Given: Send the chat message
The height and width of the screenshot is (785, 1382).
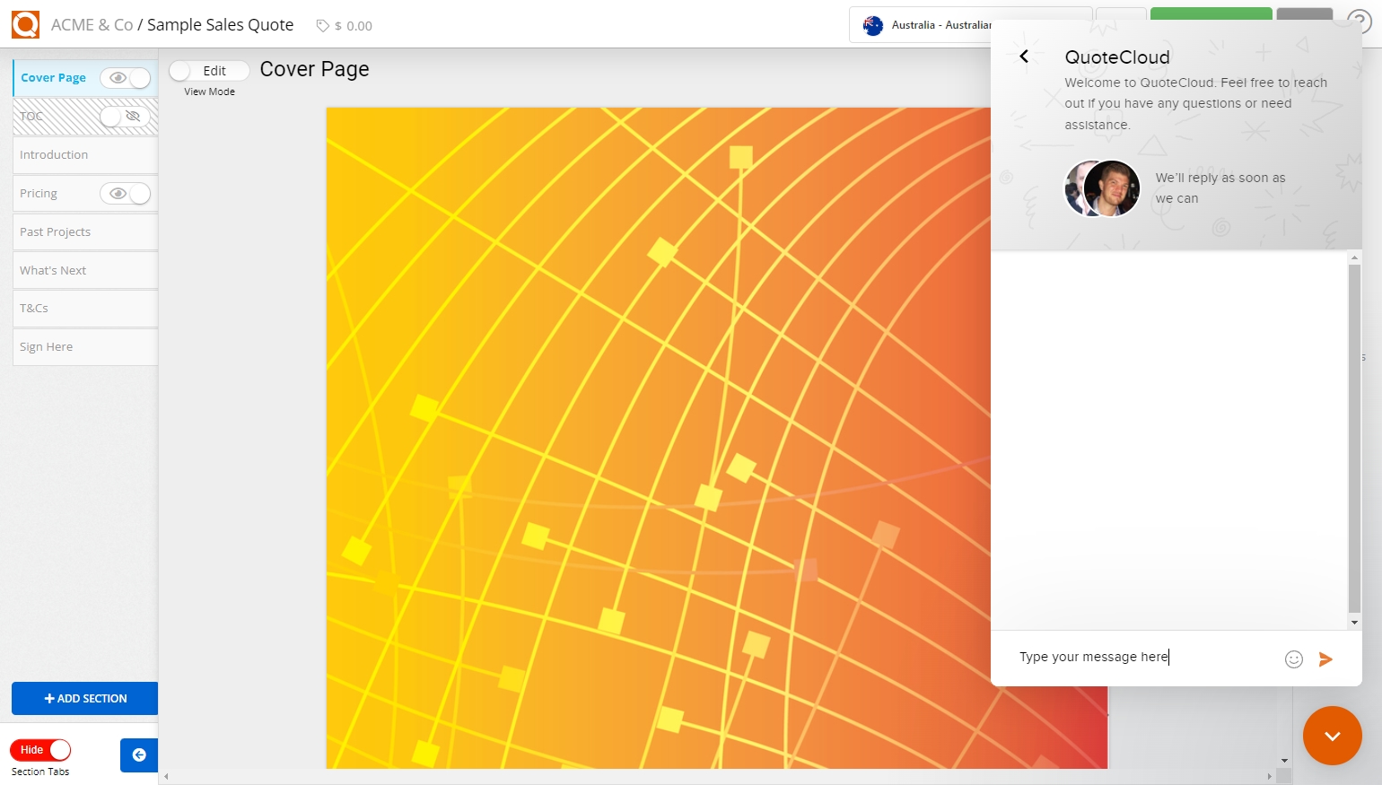Looking at the screenshot, I should 1325,659.
